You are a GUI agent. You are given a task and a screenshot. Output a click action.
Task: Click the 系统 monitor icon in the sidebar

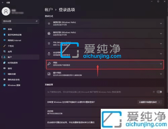[4, 29]
